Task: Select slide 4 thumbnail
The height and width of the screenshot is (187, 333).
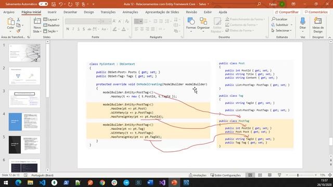Action: [x=24, y=122]
